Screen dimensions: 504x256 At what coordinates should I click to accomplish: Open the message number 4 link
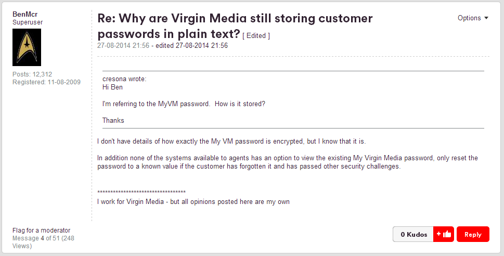tap(43, 238)
